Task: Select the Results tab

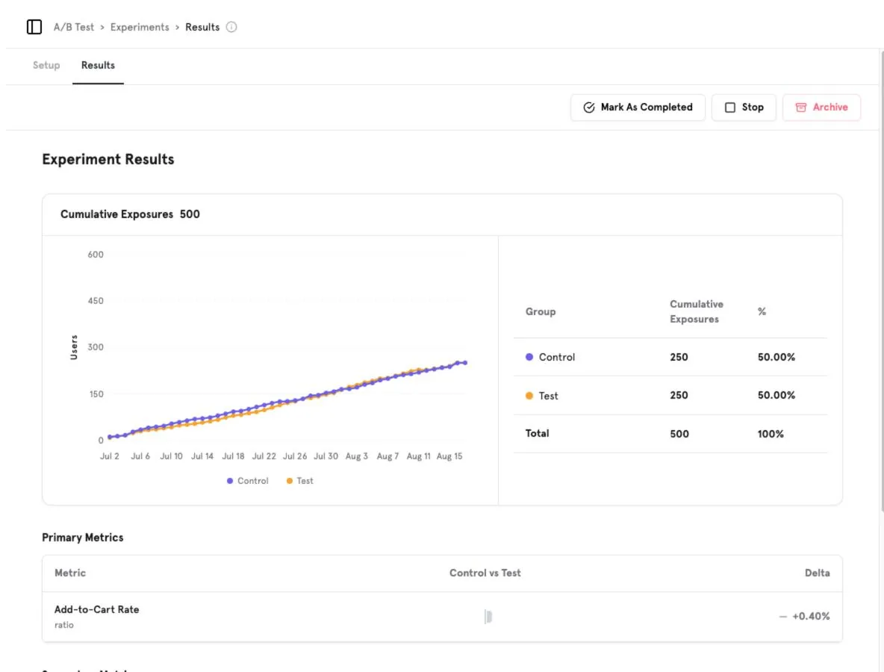Action: coord(98,66)
